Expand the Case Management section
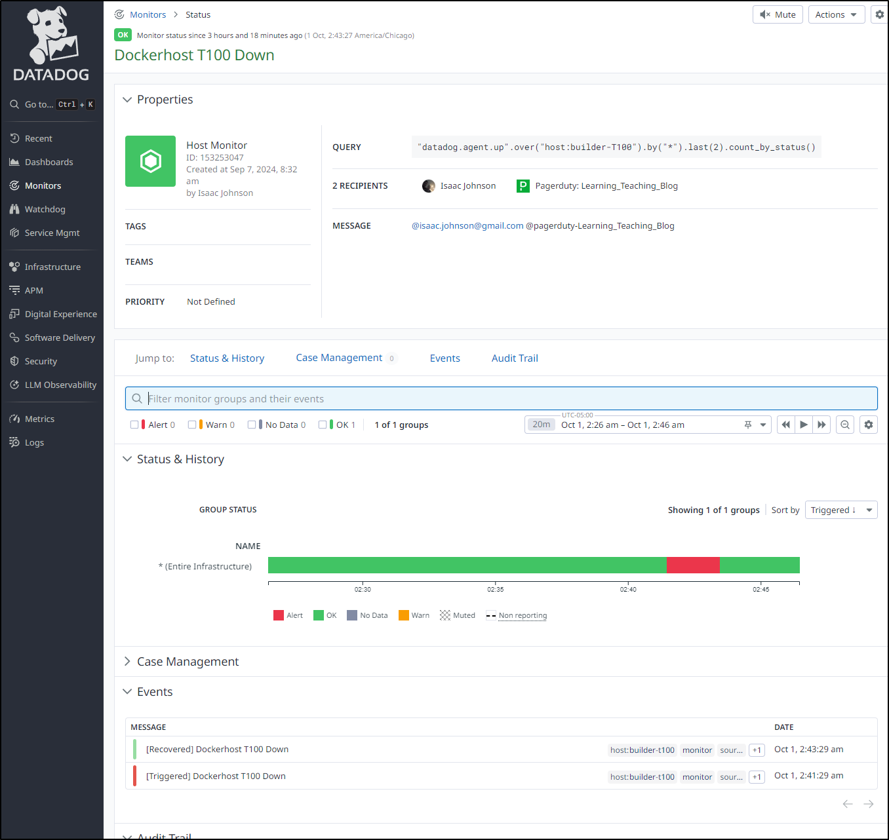This screenshot has width=889, height=840. [x=127, y=662]
